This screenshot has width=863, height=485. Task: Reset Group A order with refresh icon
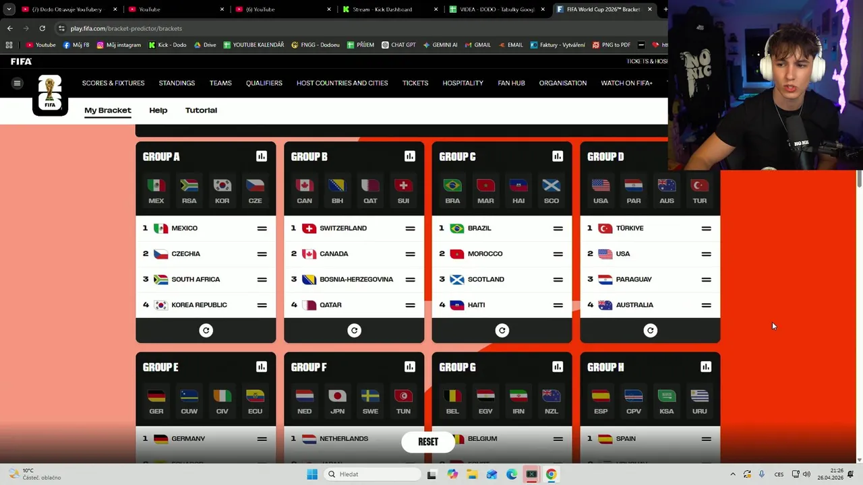tap(206, 330)
